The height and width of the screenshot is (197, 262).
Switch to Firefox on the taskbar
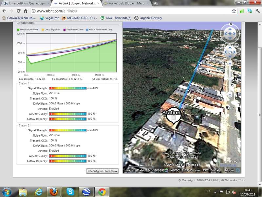(x=54, y=192)
